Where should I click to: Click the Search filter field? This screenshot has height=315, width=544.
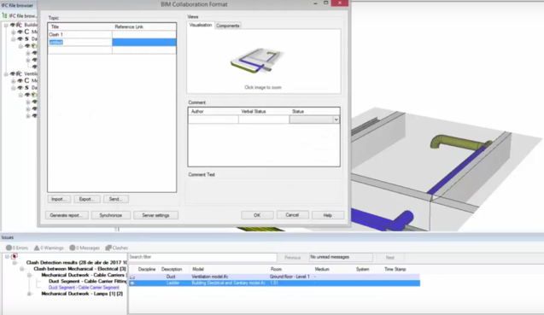click(x=202, y=257)
